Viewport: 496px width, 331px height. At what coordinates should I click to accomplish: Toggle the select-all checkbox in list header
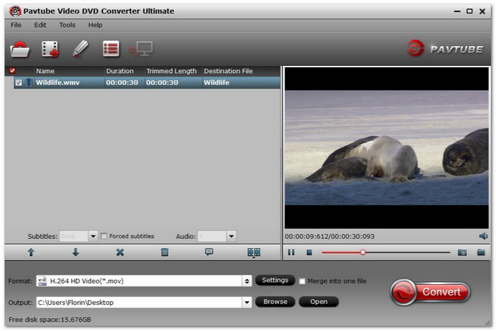[12, 71]
